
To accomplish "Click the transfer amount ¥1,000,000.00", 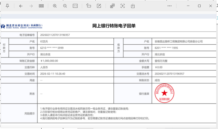I will [x=49, y=61].
